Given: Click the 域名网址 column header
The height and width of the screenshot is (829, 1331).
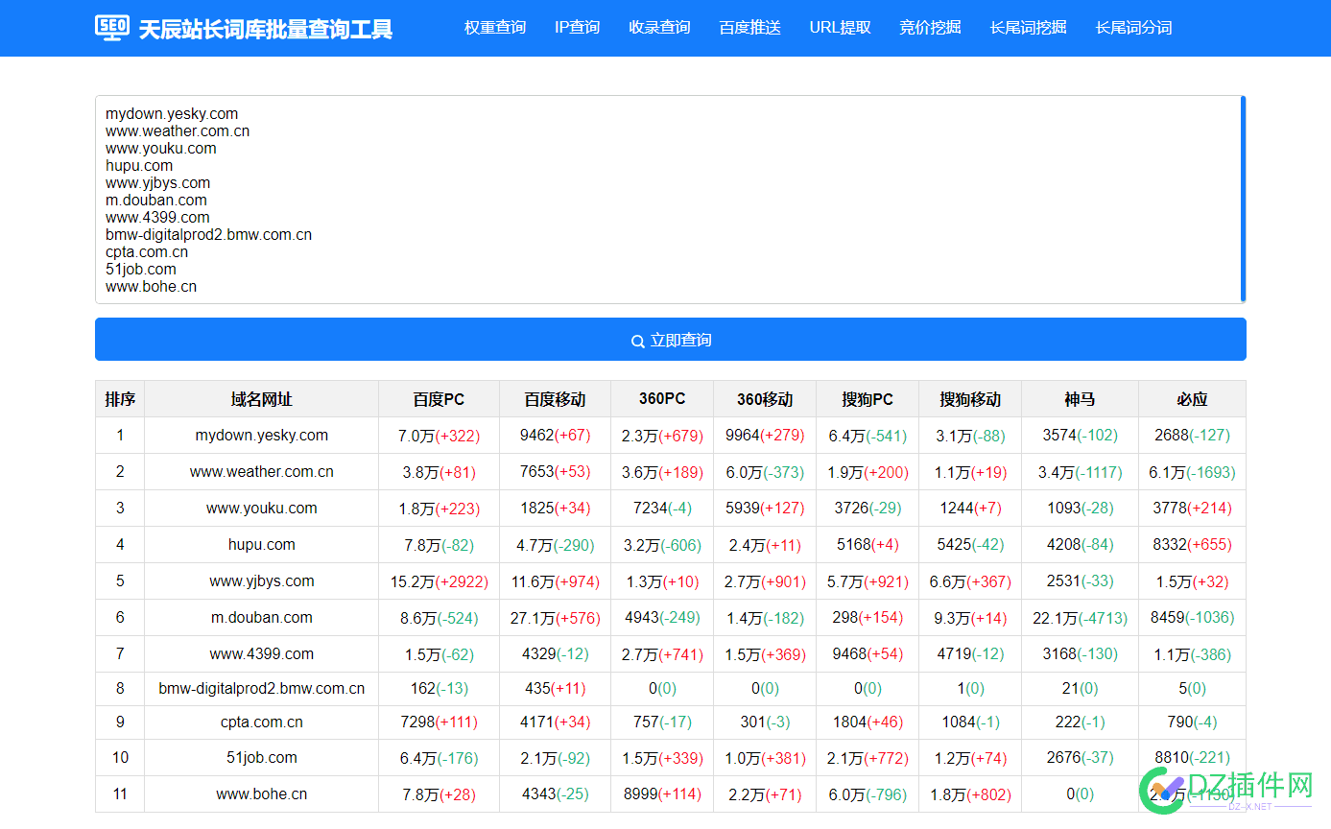Looking at the screenshot, I should (262, 399).
